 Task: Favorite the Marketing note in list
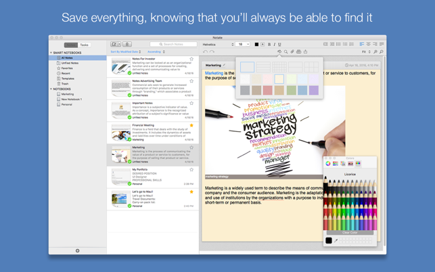191,148
